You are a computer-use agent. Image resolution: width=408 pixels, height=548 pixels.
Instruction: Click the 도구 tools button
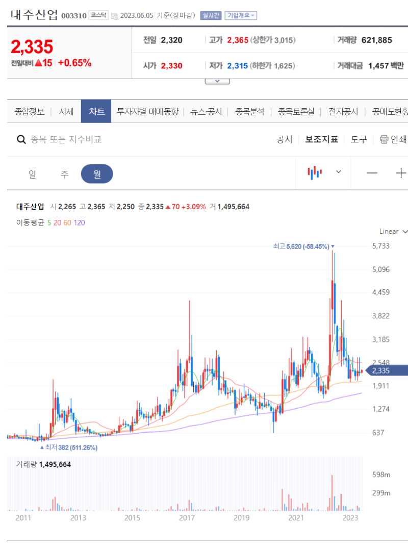[x=359, y=139]
